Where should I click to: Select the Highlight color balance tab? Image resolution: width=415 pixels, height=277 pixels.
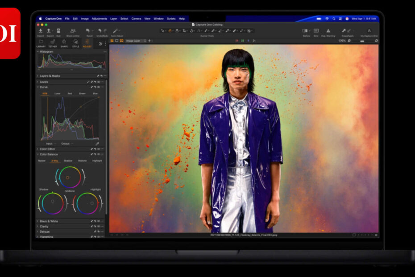tap(97, 160)
